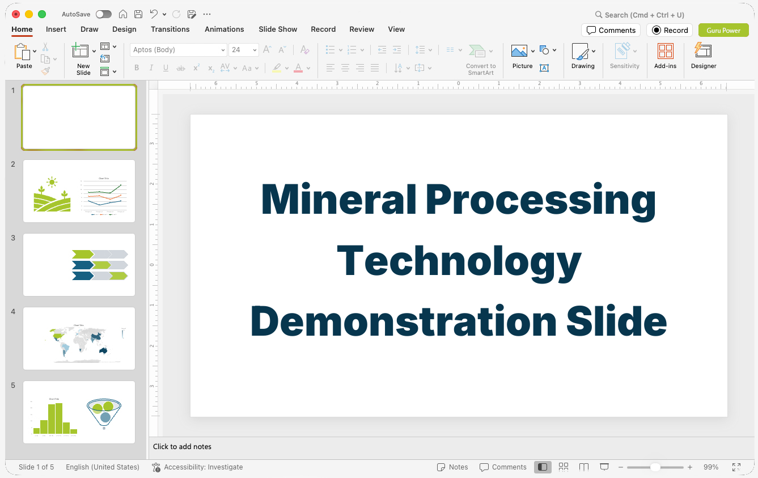Select slide 3 thumbnail with chevron arrows
Image resolution: width=758 pixels, height=478 pixels.
[x=79, y=265]
